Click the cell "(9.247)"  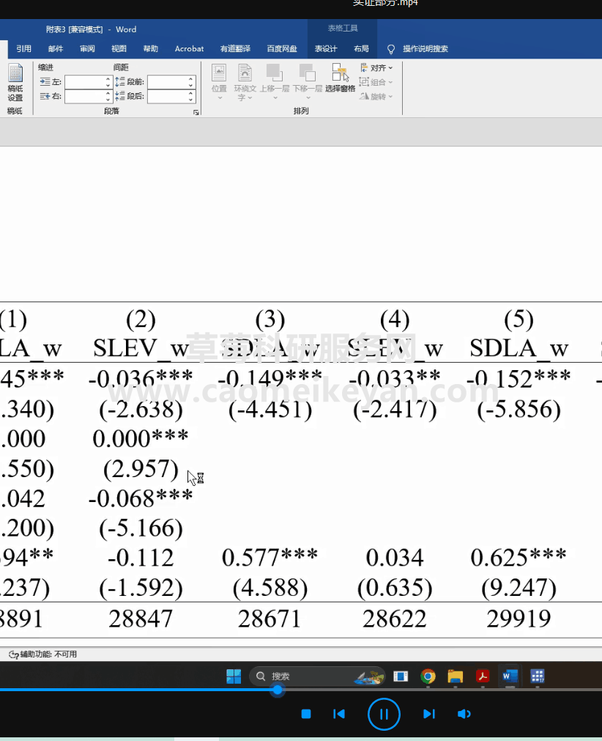(x=519, y=588)
